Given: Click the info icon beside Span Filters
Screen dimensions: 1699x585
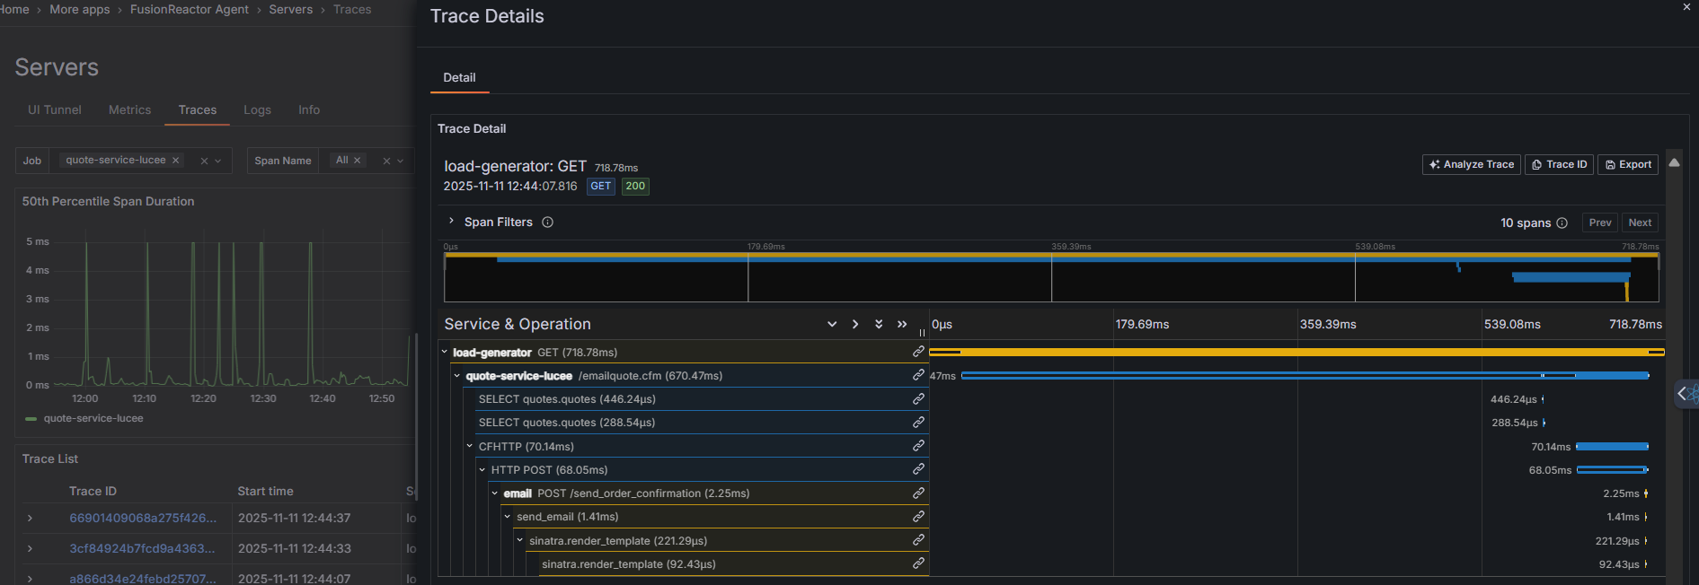Looking at the screenshot, I should click(x=547, y=223).
